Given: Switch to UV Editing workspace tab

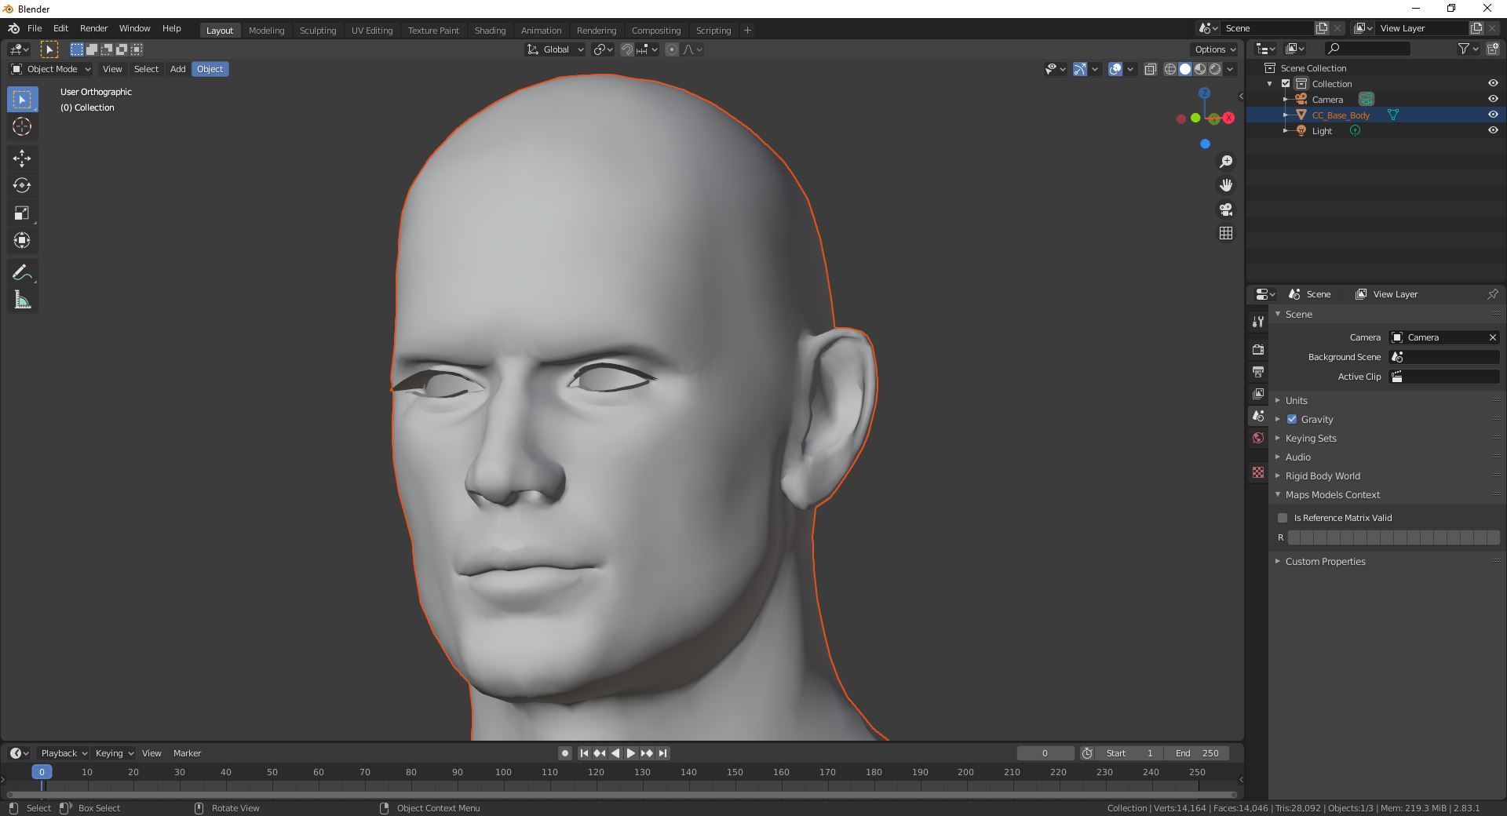Looking at the screenshot, I should 372,30.
